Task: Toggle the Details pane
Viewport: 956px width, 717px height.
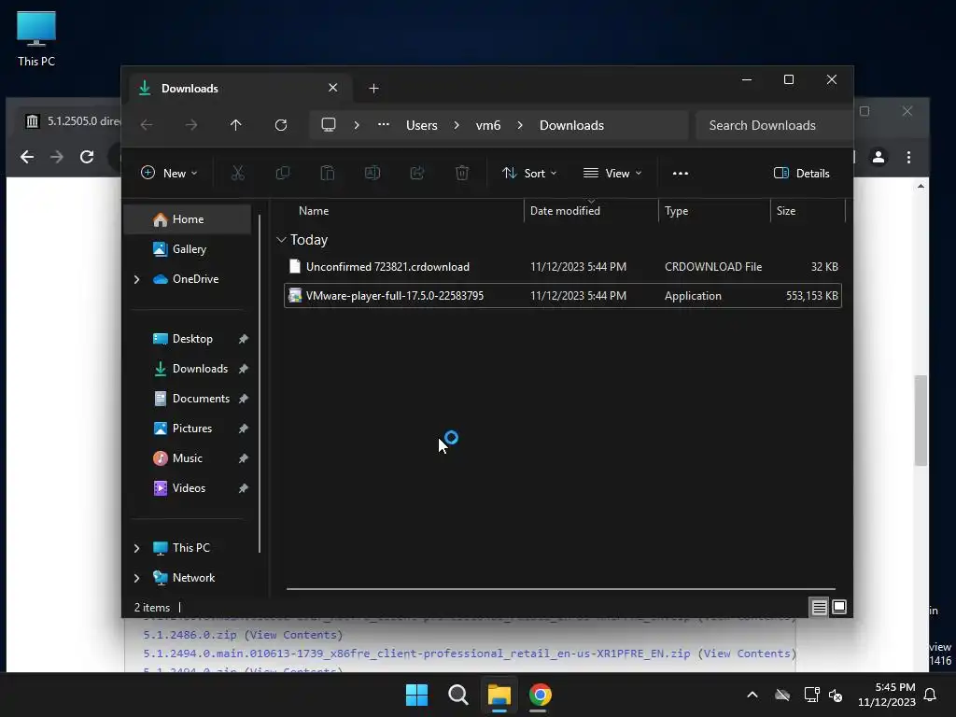Action: click(802, 173)
